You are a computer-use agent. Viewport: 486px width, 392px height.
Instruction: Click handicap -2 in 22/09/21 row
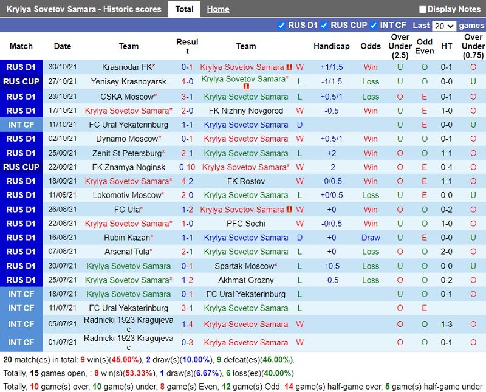click(331, 167)
